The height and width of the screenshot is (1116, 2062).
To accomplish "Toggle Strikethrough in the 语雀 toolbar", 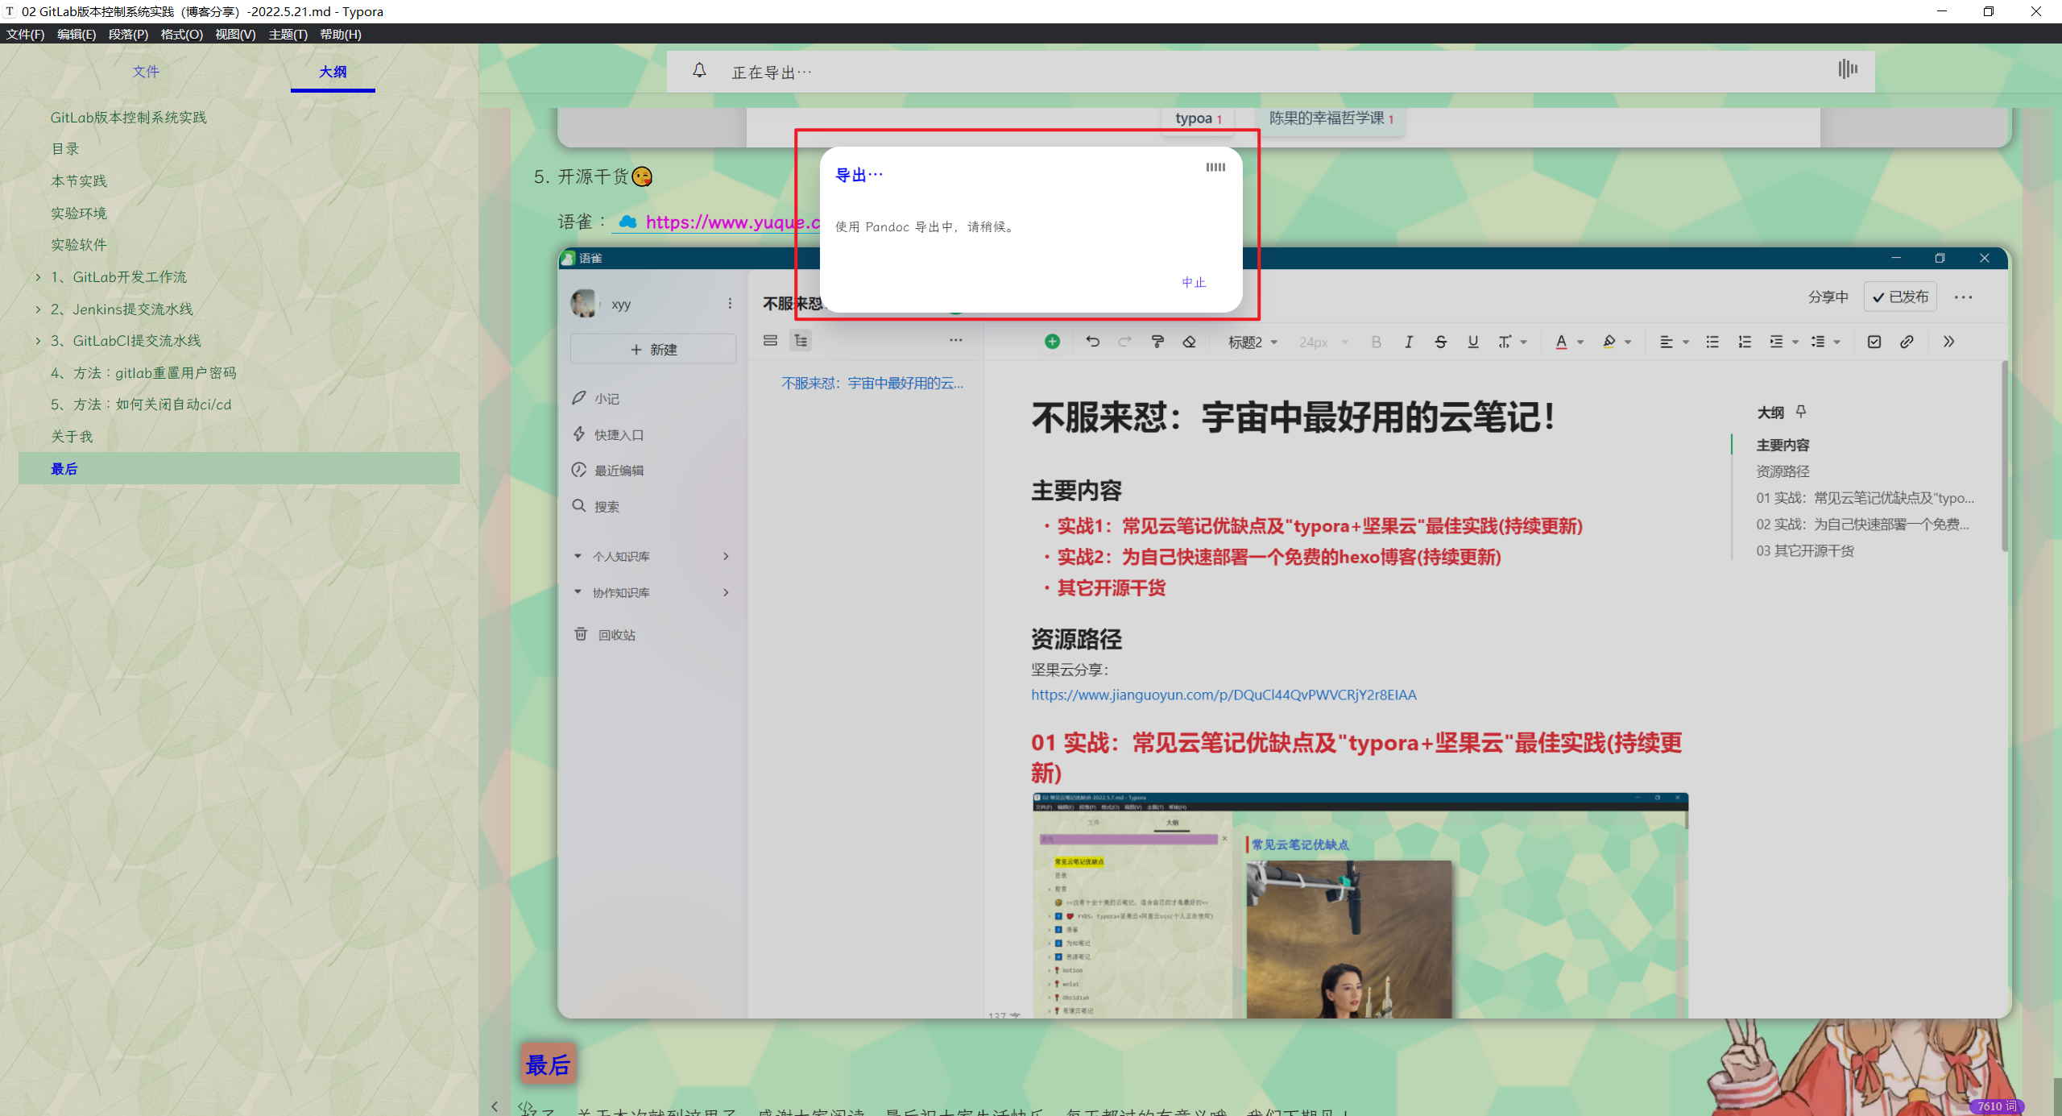I will (1441, 342).
